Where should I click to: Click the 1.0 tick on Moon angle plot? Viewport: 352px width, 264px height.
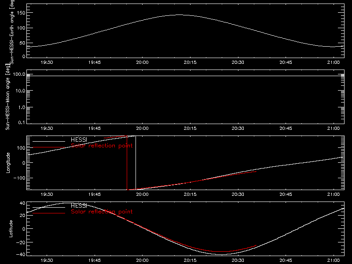22,107
